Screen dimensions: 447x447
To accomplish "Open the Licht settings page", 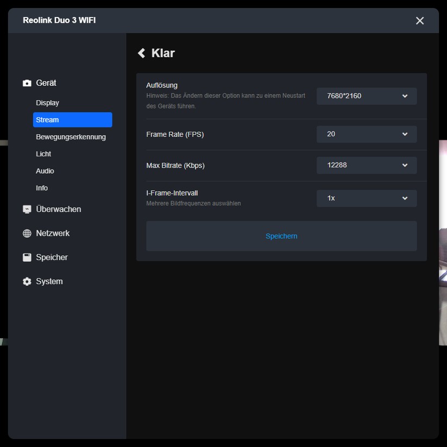I will point(43,154).
